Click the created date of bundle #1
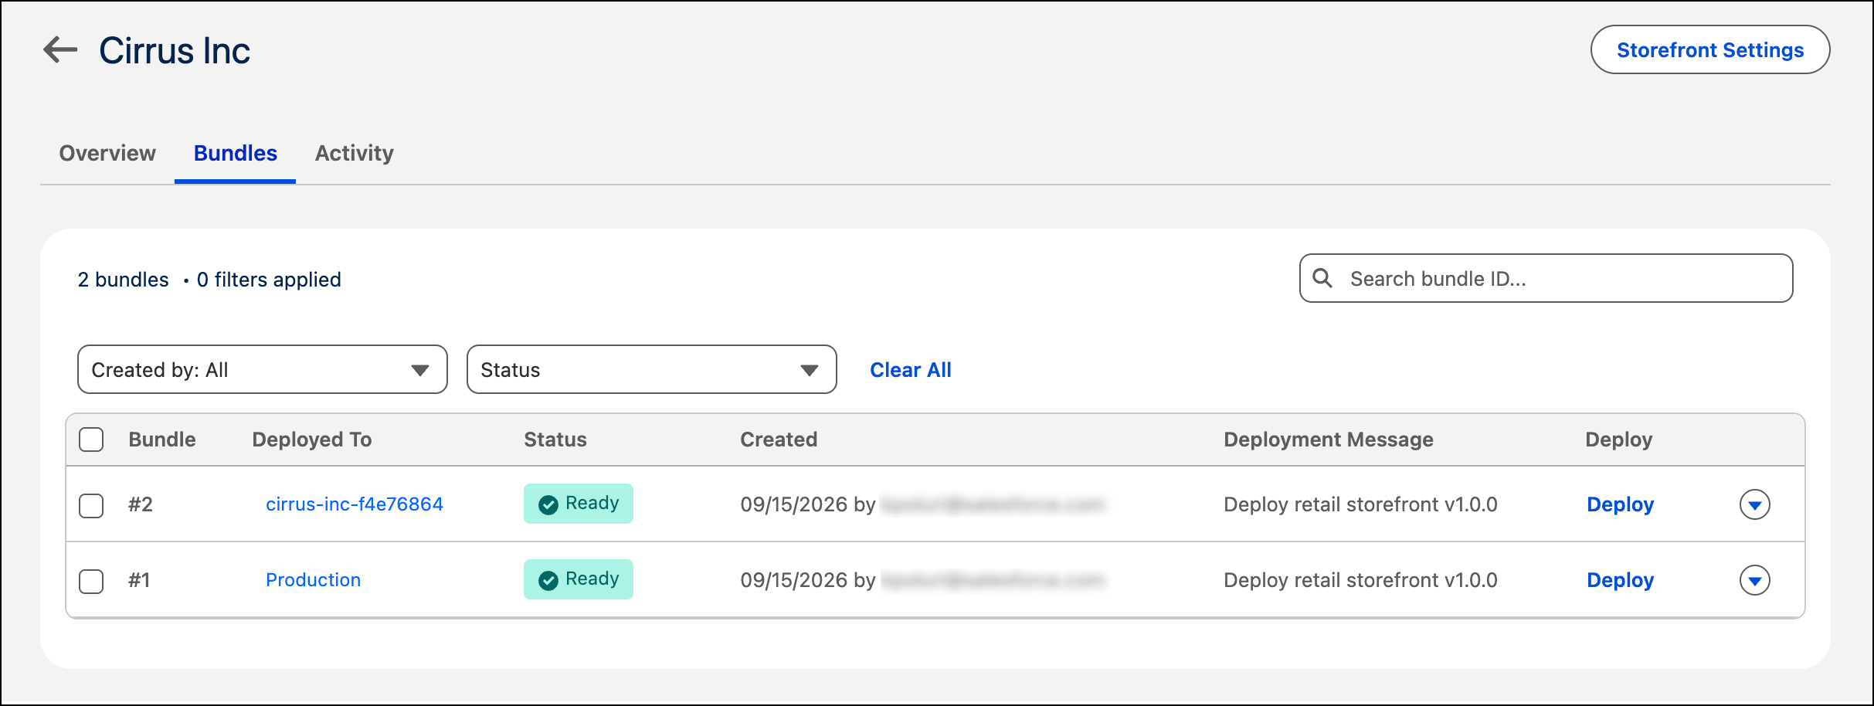 click(794, 580)
